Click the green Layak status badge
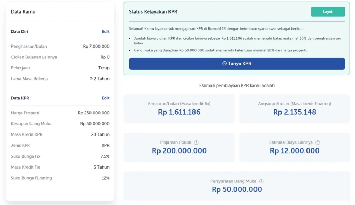This screenshot has width=355, height=205. pos(328,11)
